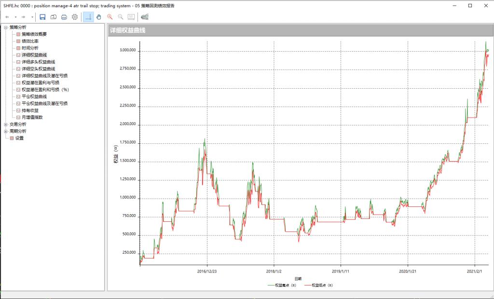Save the report with the floppy disk icon
Image resolution: width=494 pixels, height=299 pixels.
pos(42,17)
